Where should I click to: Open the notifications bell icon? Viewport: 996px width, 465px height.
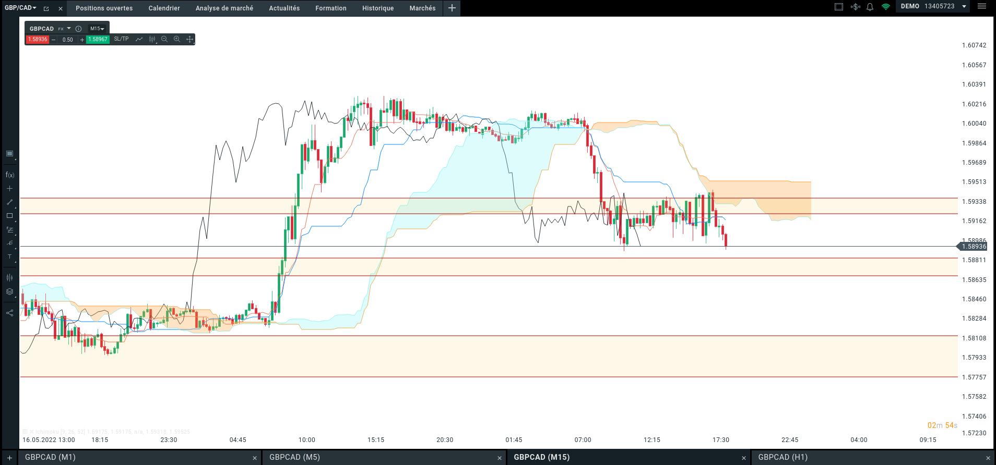[870, 7]
